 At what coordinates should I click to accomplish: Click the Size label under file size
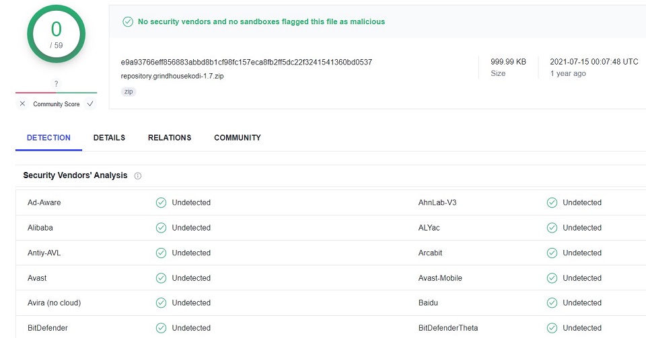coord(498,74)
